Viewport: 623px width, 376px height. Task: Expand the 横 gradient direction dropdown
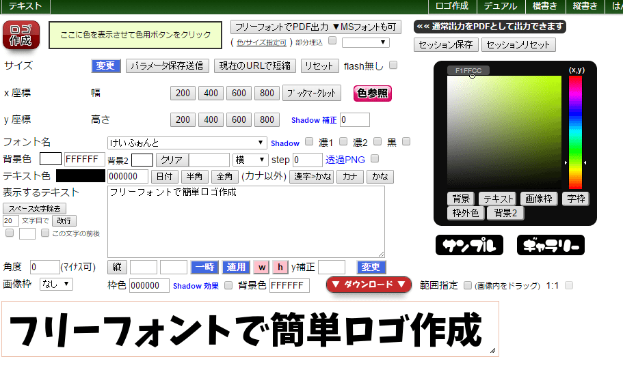click(250, 160)
